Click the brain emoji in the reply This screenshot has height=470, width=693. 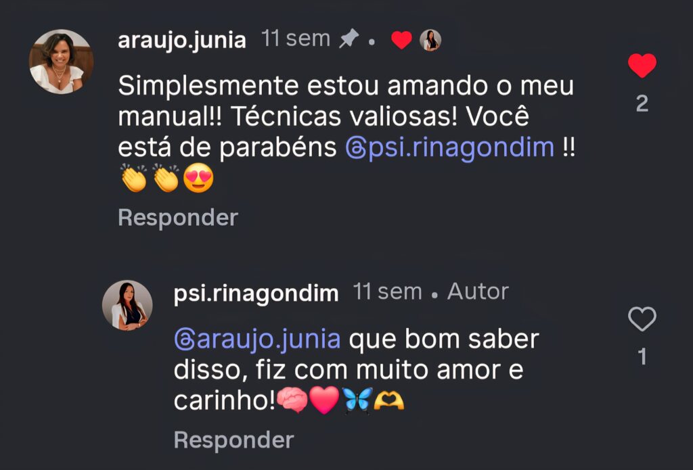[292, 401]
